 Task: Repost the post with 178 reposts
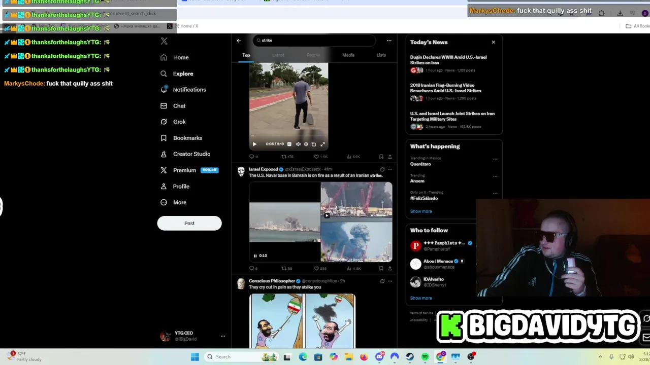287,157
